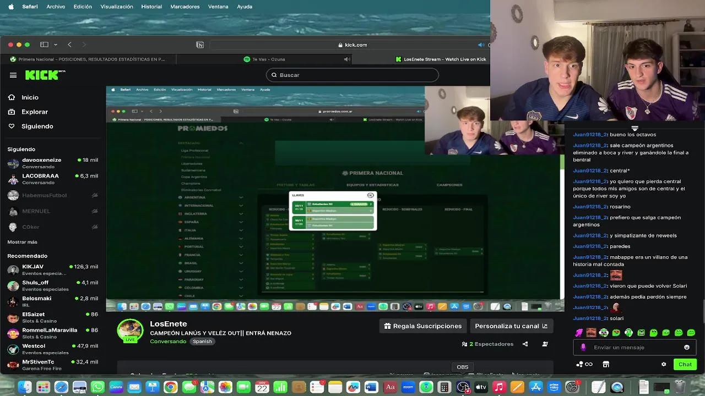The height and width of the screenshot is (396, 705).
Task: Open HabemusFutbol offline channel
Action: pos(53,195)
